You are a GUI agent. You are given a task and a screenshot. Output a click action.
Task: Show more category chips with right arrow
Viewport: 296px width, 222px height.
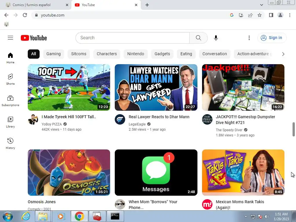coord(283,54)
